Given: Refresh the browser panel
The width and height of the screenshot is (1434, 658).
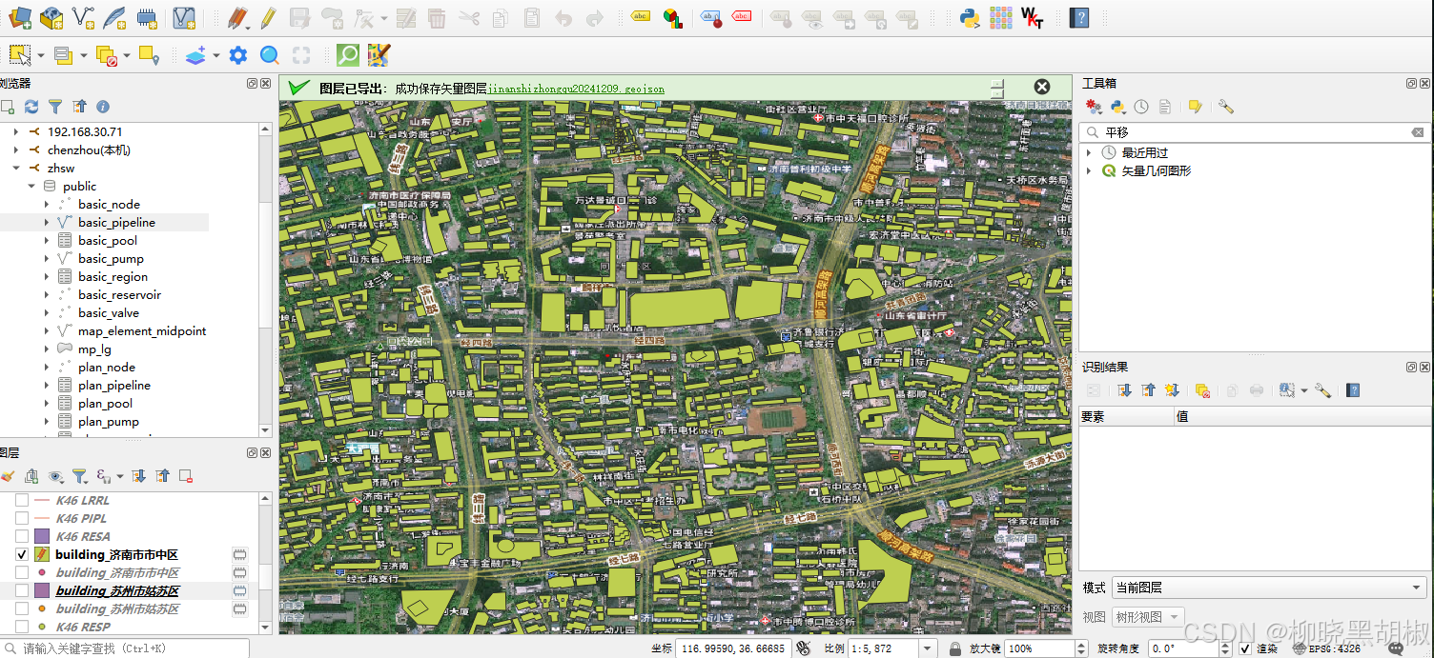Looking at the screenshot, I should pyautogui.click(x=31, y=107).
